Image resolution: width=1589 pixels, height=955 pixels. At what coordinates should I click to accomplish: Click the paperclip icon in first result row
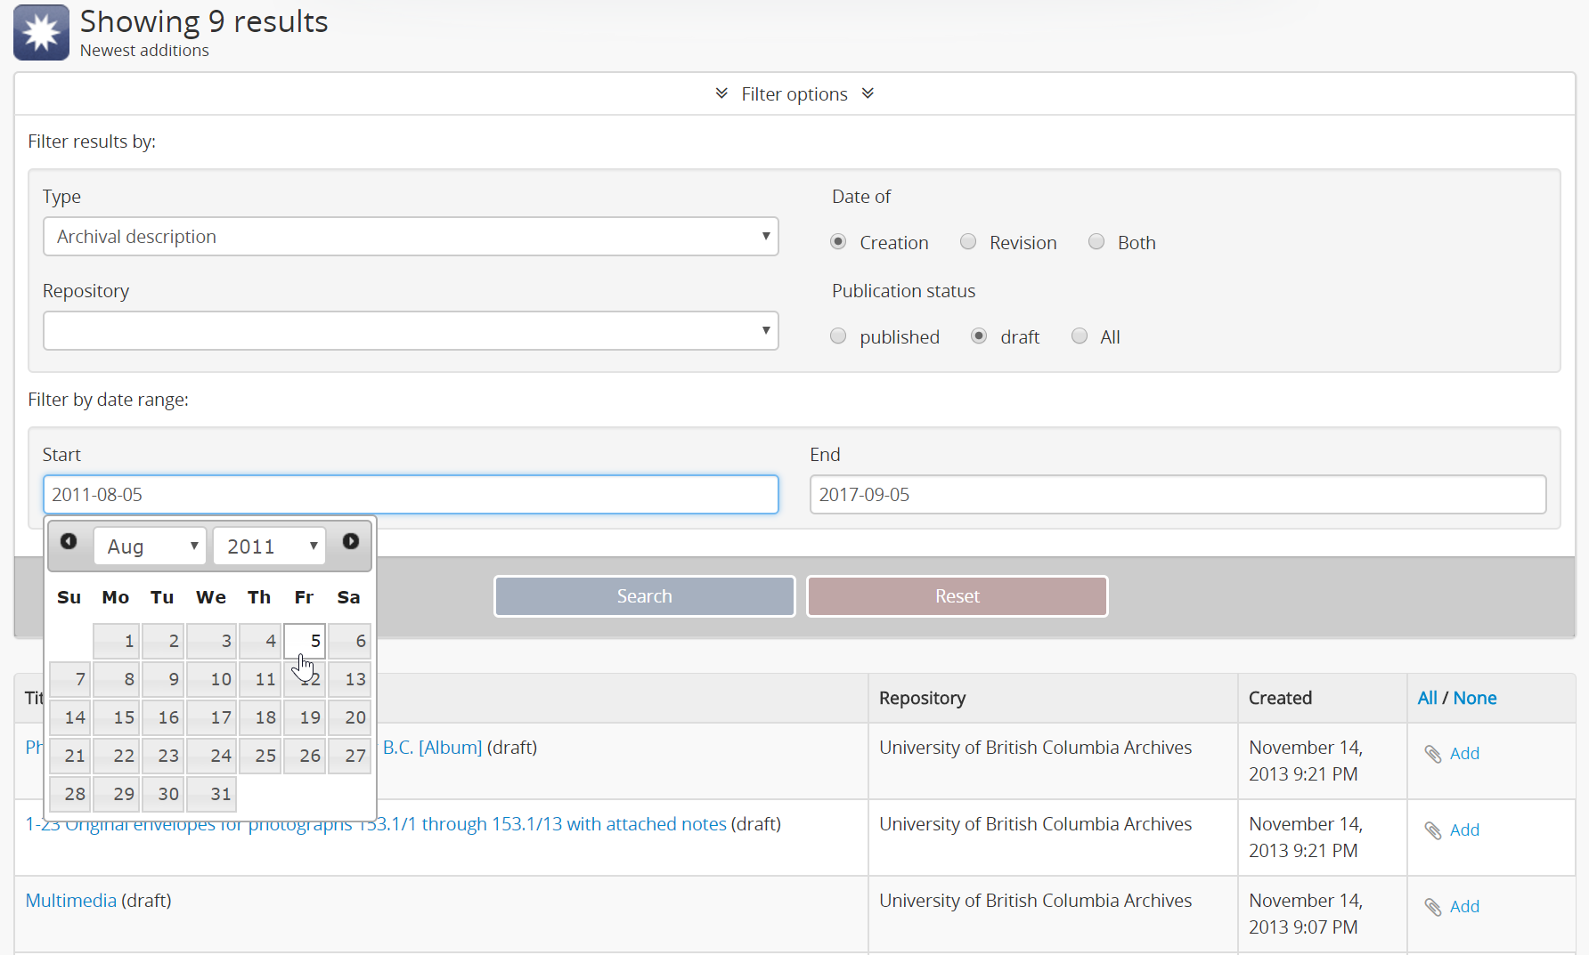click(x=1432, y=754)
